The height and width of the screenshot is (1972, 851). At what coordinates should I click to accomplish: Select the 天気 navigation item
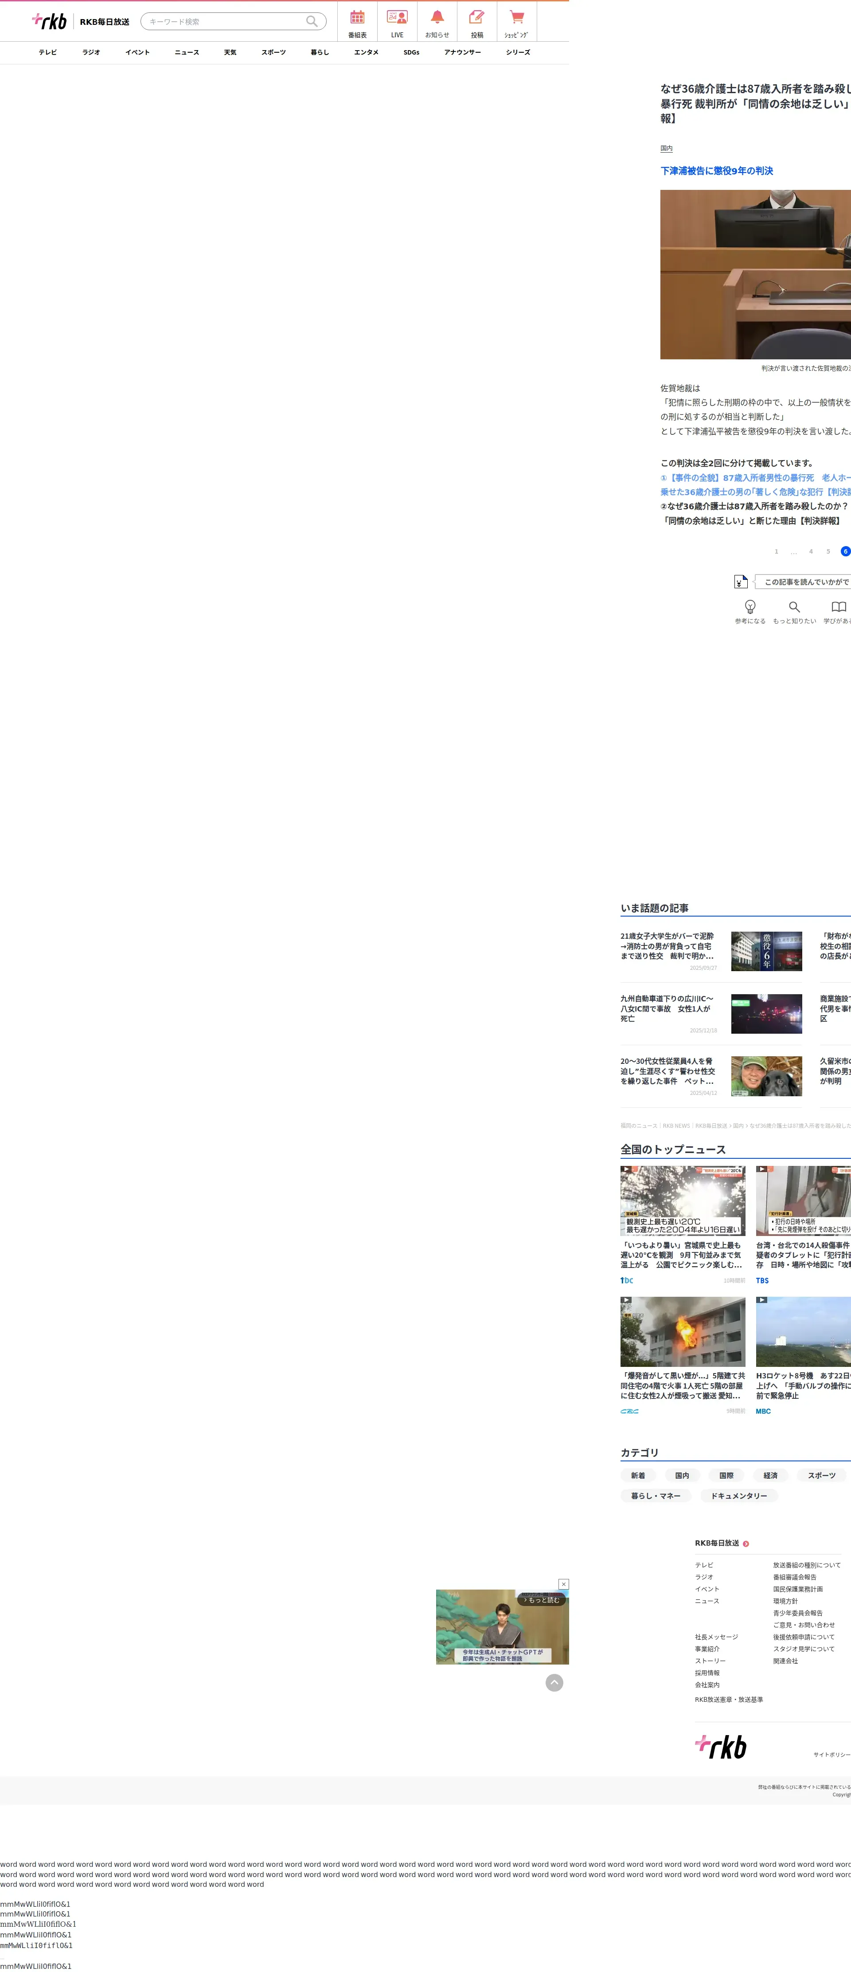[x=230, y=53]
